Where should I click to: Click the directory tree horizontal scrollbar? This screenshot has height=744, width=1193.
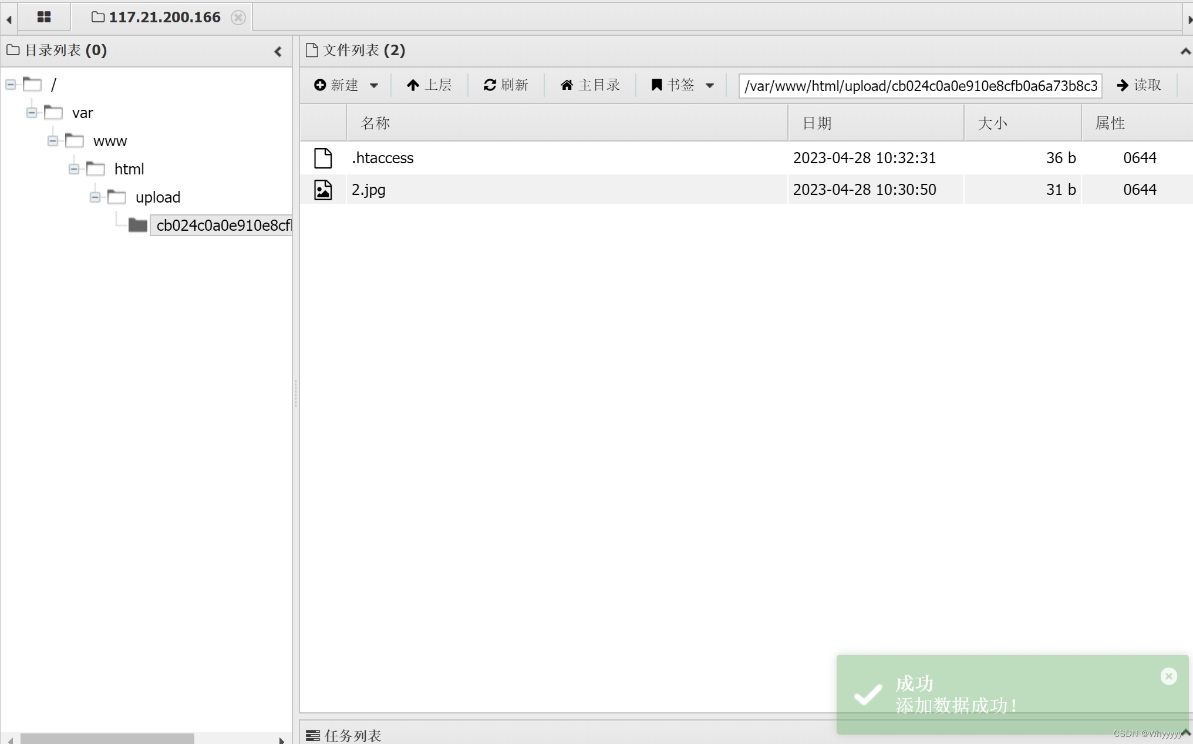pyautogui.click(x=107, y=738)
